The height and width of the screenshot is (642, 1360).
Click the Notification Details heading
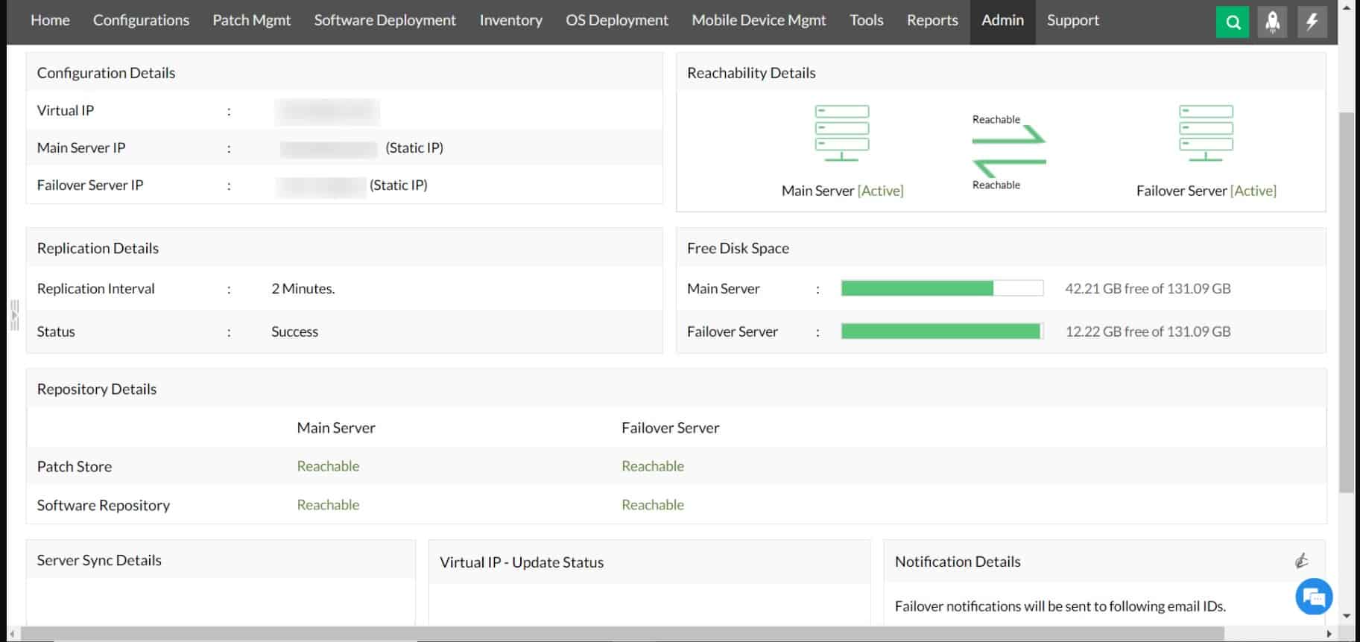click(958, 562)
